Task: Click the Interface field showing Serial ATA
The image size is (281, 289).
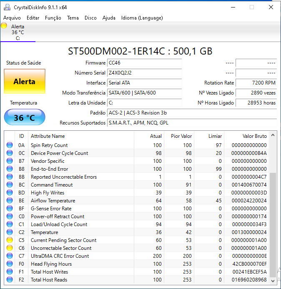Action: point(145,83)
